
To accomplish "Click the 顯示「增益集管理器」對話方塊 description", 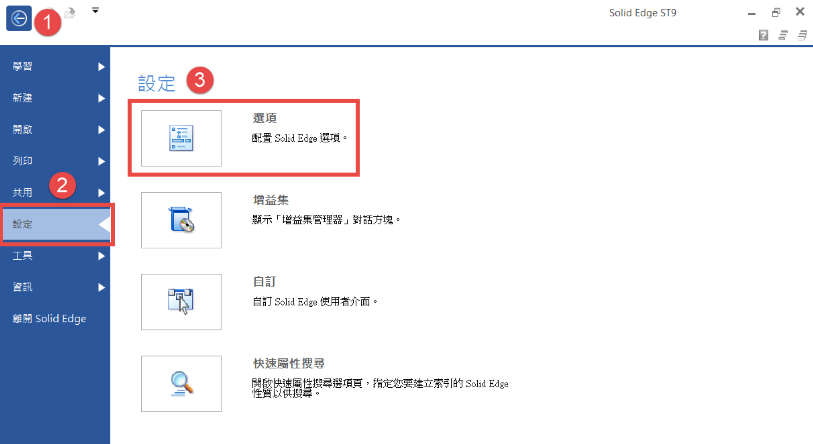I will click(326, 220).
